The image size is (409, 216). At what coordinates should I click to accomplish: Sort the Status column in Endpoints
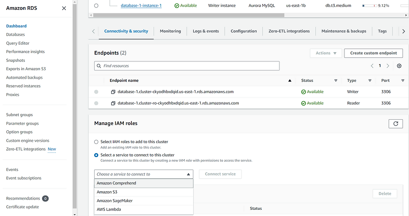336,80
